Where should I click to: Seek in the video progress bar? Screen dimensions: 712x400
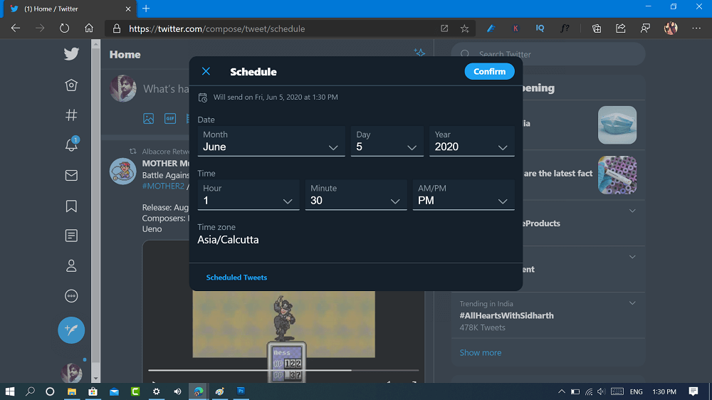coord(283,370)
